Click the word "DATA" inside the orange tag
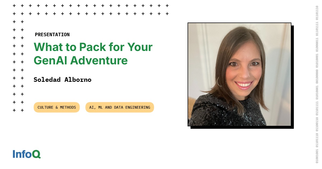322x169 pixels. 119,107
